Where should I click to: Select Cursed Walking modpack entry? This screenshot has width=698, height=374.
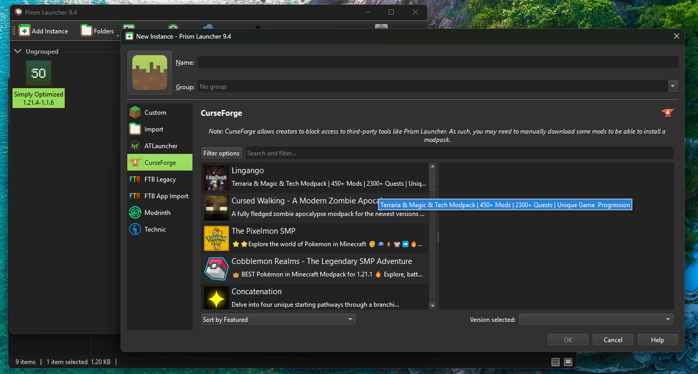315,208
